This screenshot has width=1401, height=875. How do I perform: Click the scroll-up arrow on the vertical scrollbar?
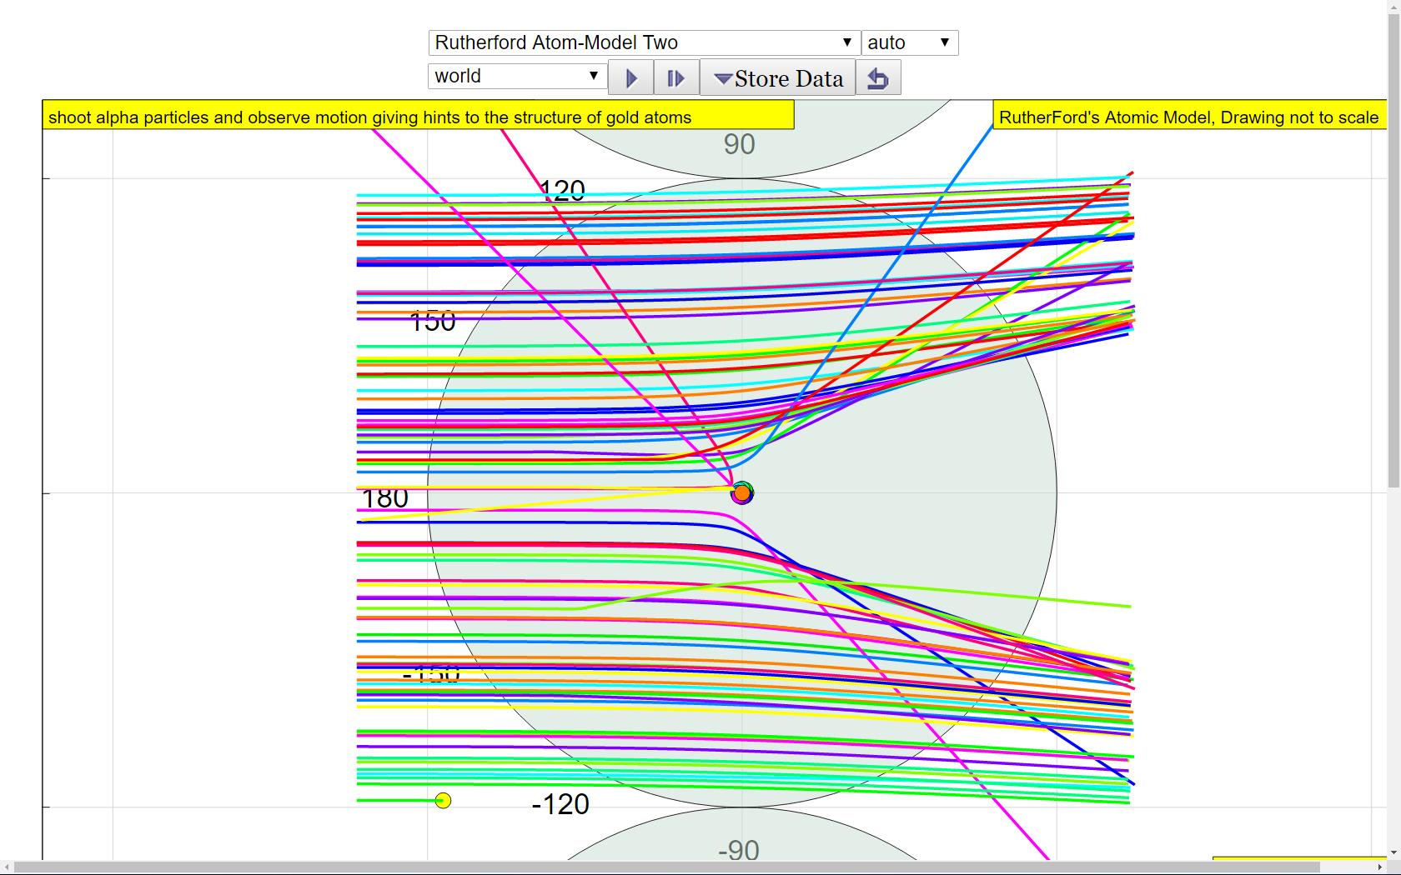click(1393, 7)
